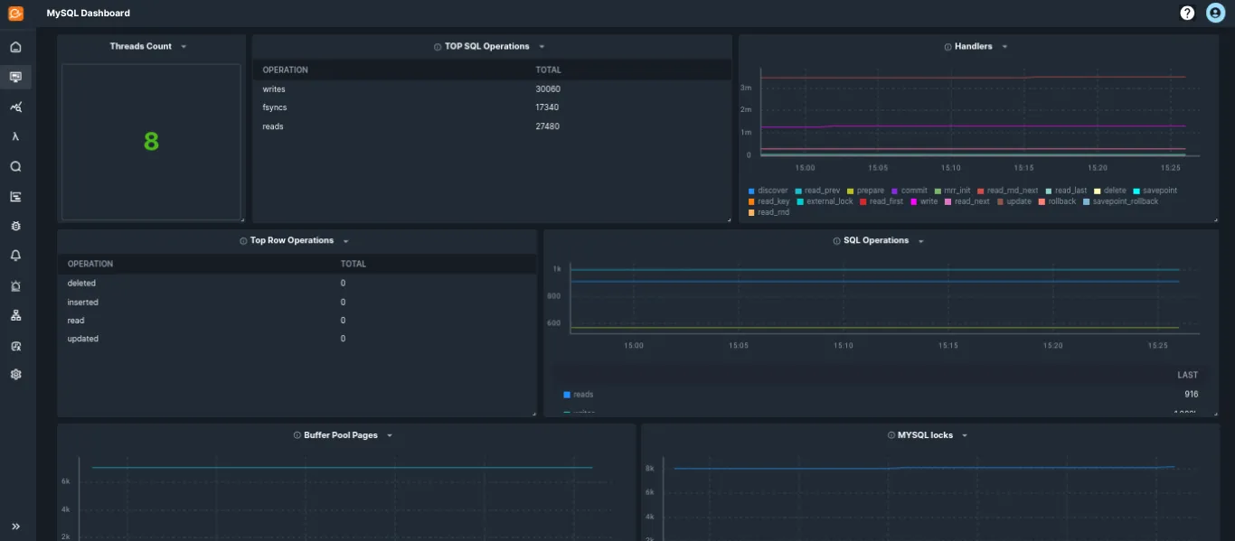Click the MySQL Dashboard title
1235x541 pixels.
(x=89, y=14)
